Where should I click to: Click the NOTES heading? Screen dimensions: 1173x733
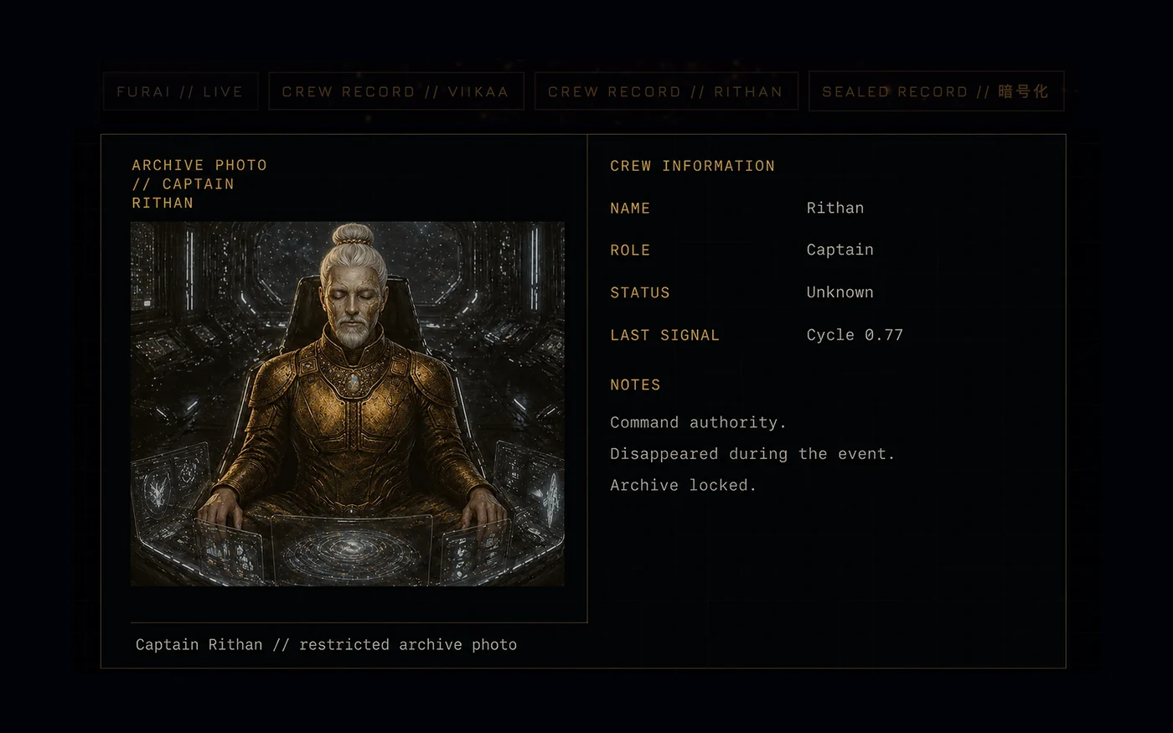coord(635,385)
